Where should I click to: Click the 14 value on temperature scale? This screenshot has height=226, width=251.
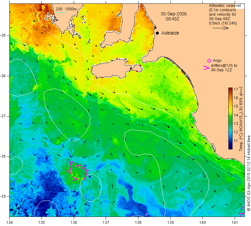(x=236, y=115)
